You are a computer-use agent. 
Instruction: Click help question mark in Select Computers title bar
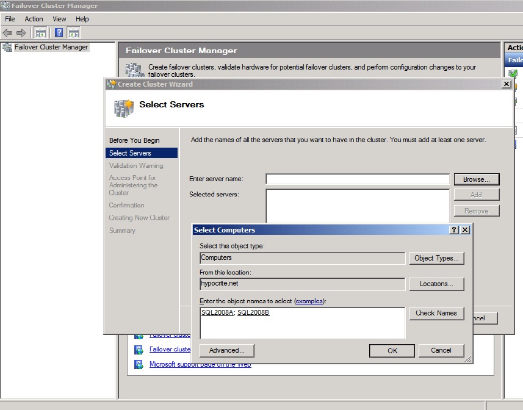[453, 229]
